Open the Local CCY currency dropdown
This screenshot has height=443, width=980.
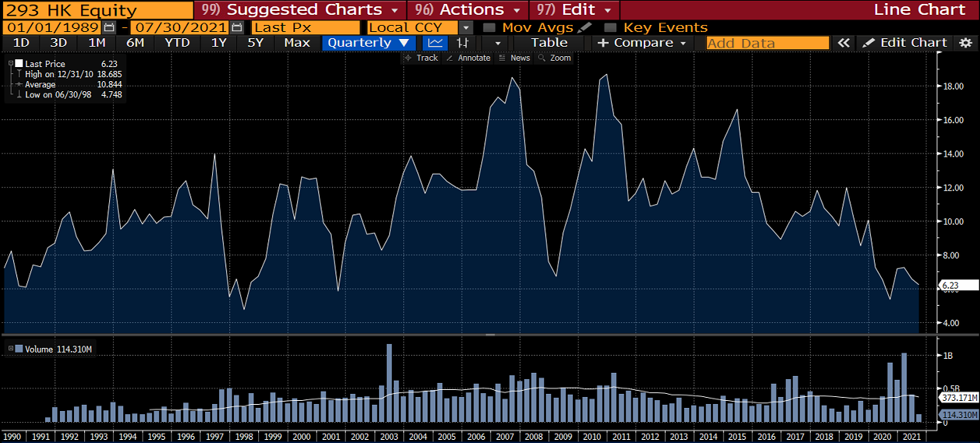[466, 27]
